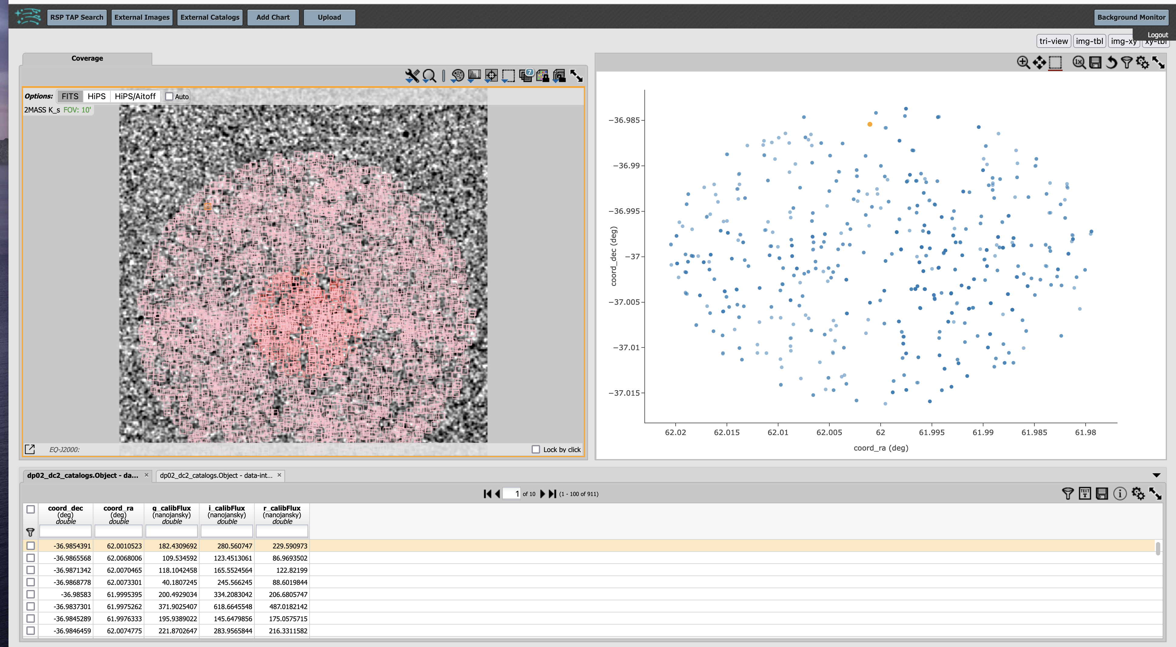1176x647 pixels.
Task: Close the first dp02_dc2_catalogs.Object tab
Action: (146, 475)
